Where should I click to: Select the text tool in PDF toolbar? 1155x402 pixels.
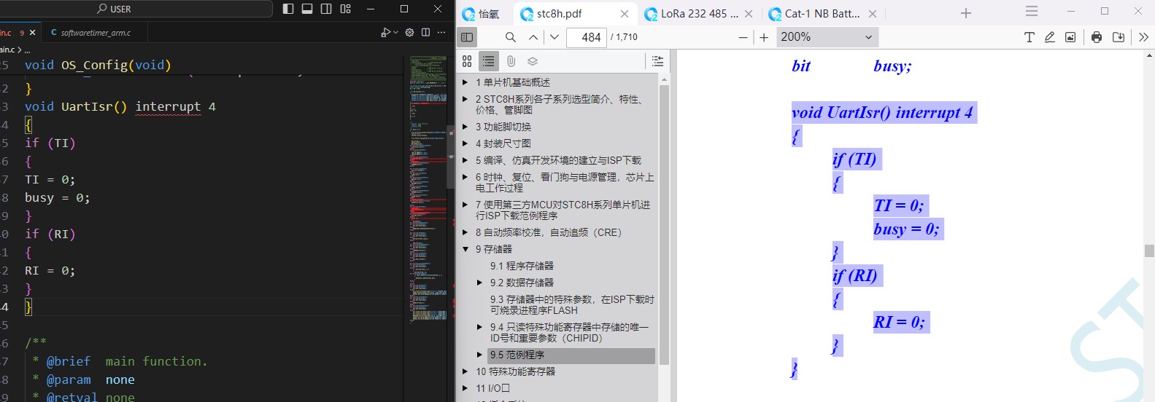click(1029, 37)
